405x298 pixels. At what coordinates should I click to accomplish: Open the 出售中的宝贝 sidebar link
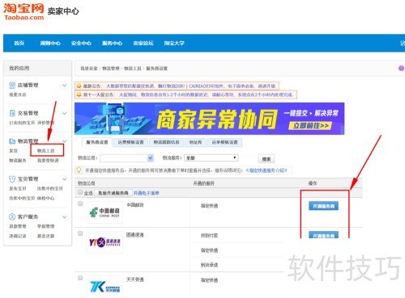tap(50, 188)
